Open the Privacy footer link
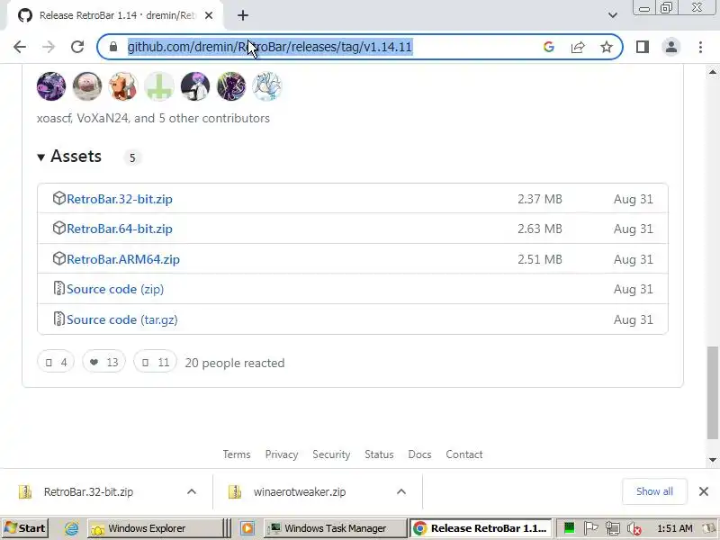 282,454
